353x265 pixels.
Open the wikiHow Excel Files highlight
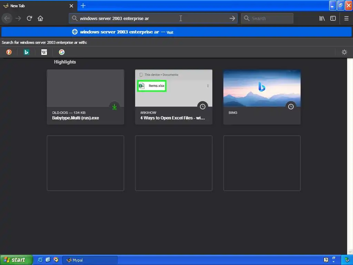174,97
